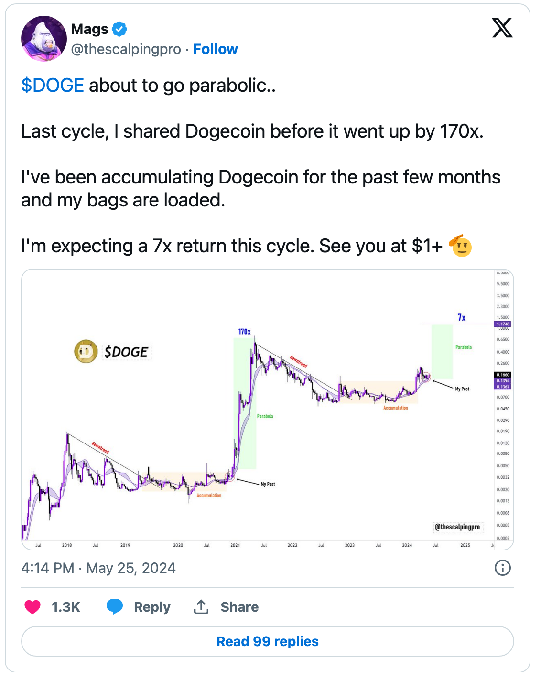Image resolution: width=541 pixels, height=680 pixels.
Task: Open the Mags display name
Action: click(90, 29)
